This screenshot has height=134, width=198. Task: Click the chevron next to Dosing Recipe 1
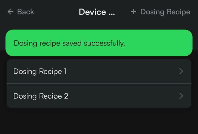click(x=181, y=71)
